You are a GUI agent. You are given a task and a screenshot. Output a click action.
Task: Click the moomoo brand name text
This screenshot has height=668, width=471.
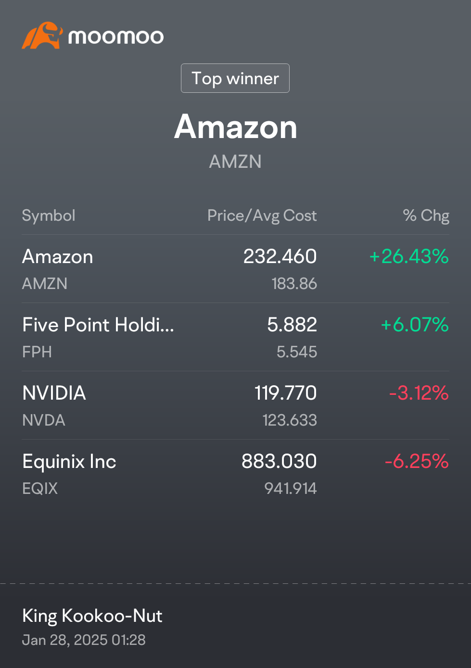[x=116, y=37]
